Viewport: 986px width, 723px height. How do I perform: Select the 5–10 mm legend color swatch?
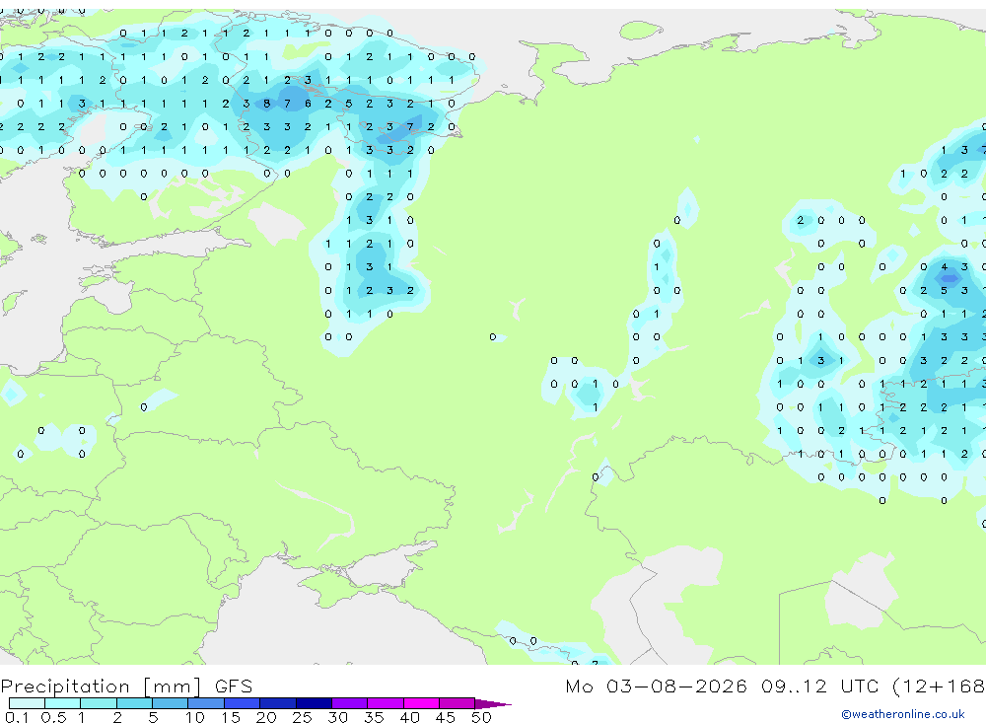(x=171, y=703)
